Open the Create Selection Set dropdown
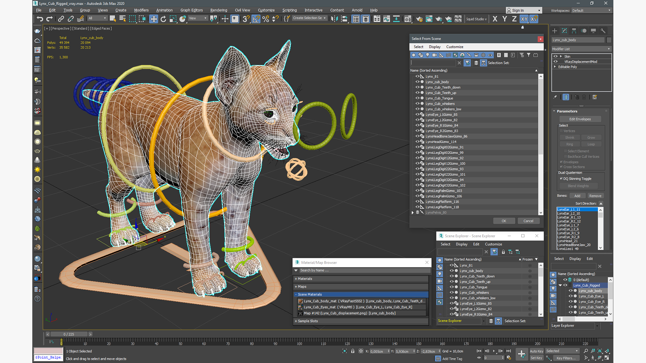The width and height of the screenshot is (646, 363). 309,18
